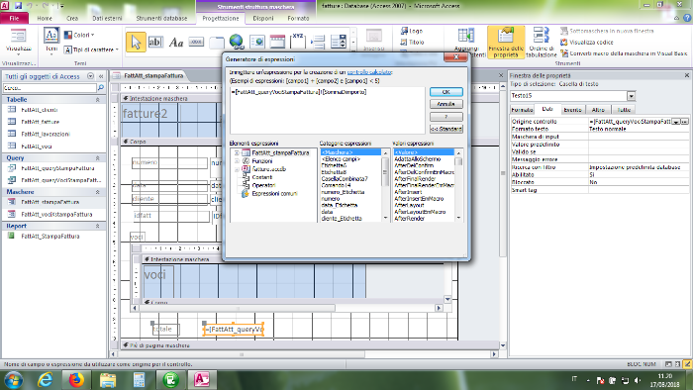Open the Tutti gli oggetti di Access menu

coord(91,76)
